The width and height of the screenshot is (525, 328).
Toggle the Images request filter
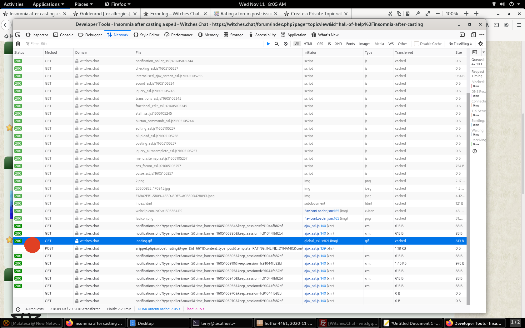[x=364, y=44]
